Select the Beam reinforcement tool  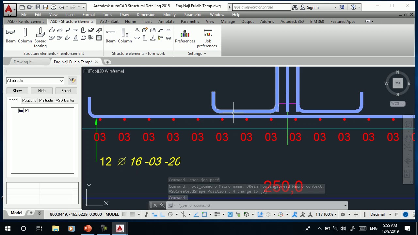tap(10, 36)
